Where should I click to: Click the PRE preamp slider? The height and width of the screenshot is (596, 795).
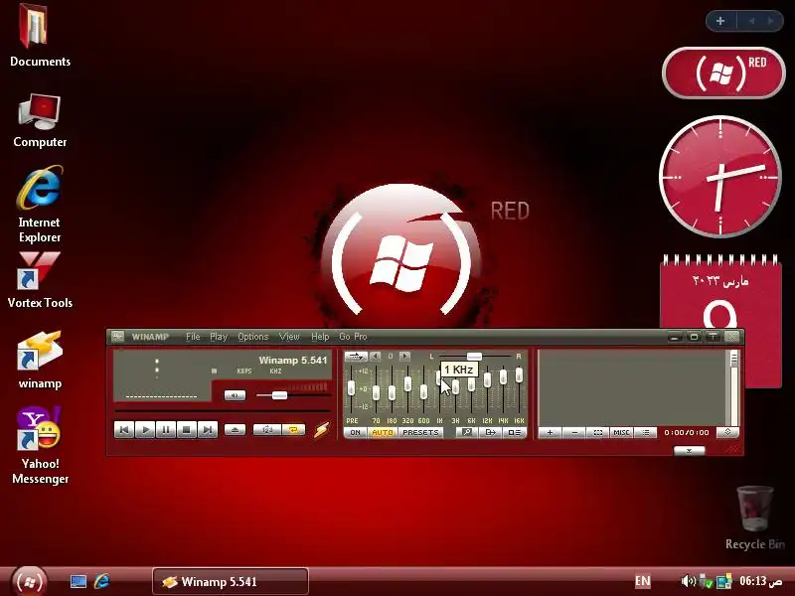[352, 388]
